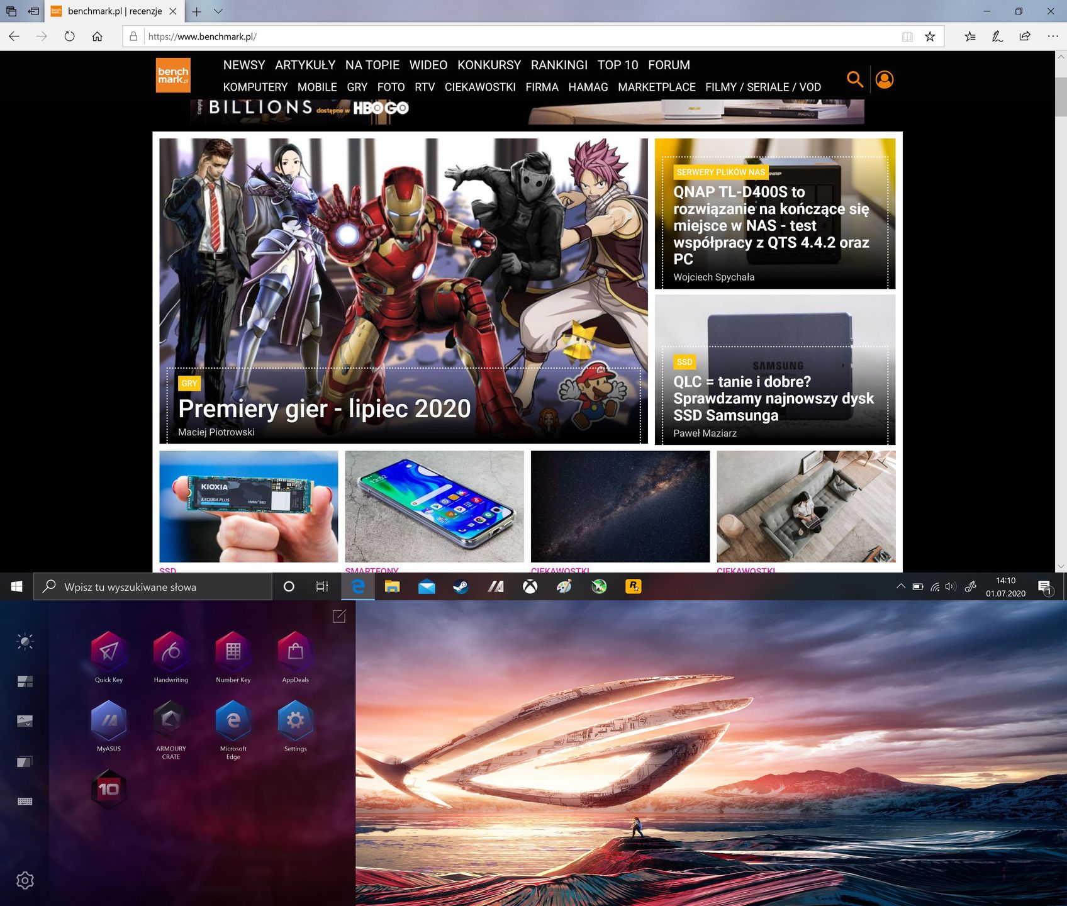This screenshot has height=906, width=1067.
Task: Select the benchmark.pl browser tab
Action: [x=115, y=11]
